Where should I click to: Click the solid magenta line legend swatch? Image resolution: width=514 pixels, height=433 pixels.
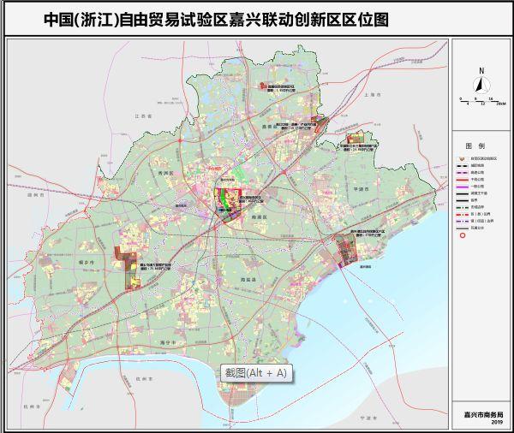click(x=461, y=185)
